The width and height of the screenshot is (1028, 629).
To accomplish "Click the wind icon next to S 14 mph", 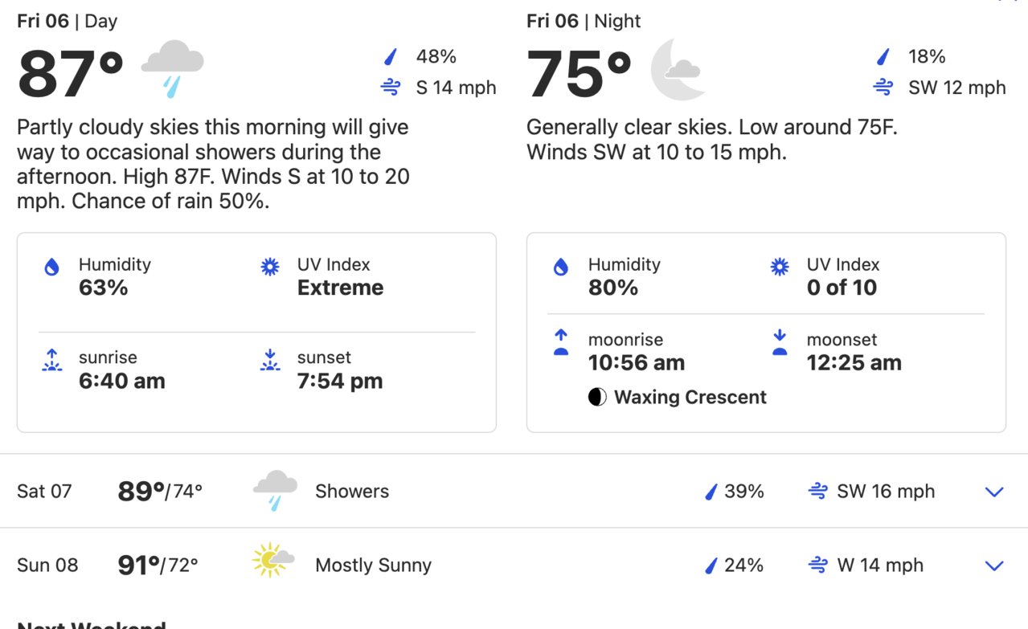I will [x=391, y=88].
